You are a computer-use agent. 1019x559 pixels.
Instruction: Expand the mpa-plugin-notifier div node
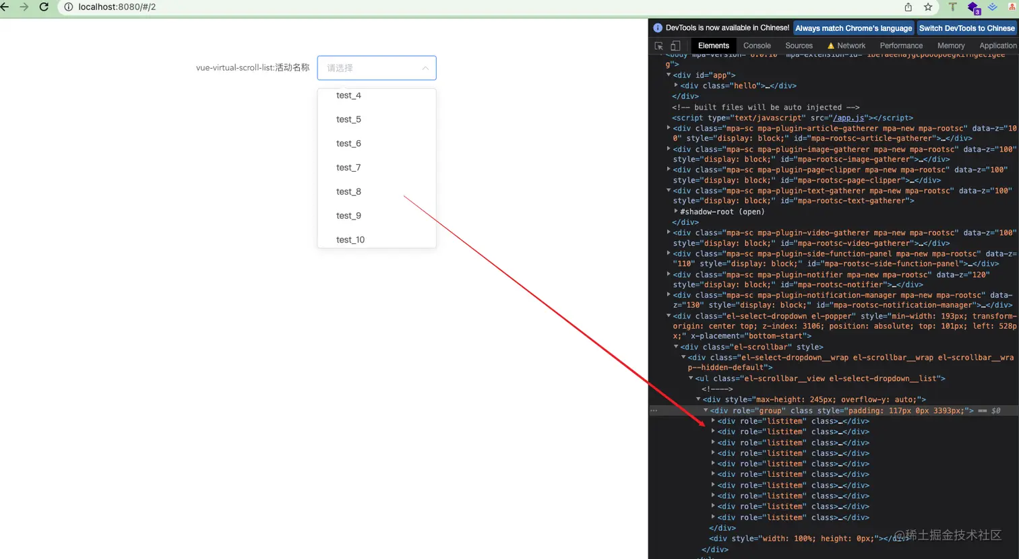click(x=669, y=274)
